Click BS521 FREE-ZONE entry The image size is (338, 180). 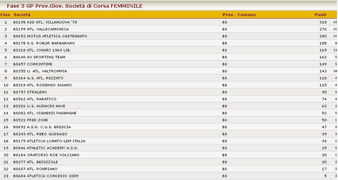[x=31, y=120]
